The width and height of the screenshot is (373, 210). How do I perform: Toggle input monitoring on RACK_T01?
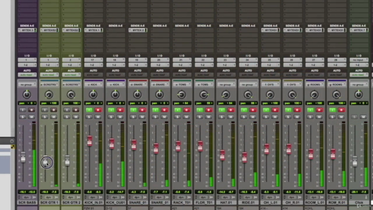pyautogui.click(x=178, y=110)
